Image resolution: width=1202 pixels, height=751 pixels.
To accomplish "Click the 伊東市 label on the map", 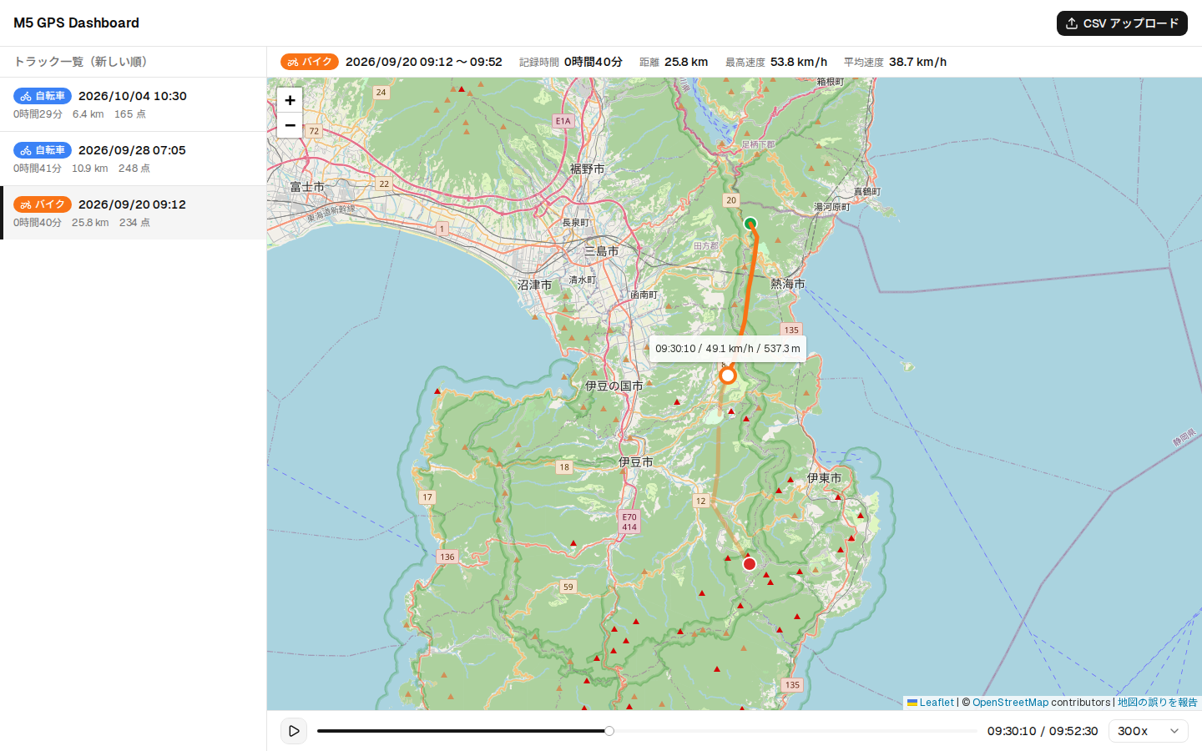I will [825, 478].
